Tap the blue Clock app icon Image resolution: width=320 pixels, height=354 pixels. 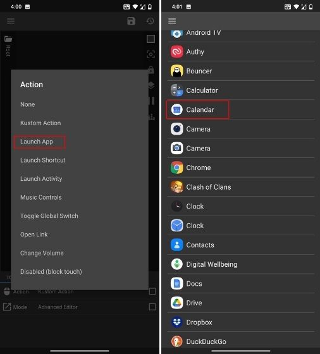click(x=176, y=226)
